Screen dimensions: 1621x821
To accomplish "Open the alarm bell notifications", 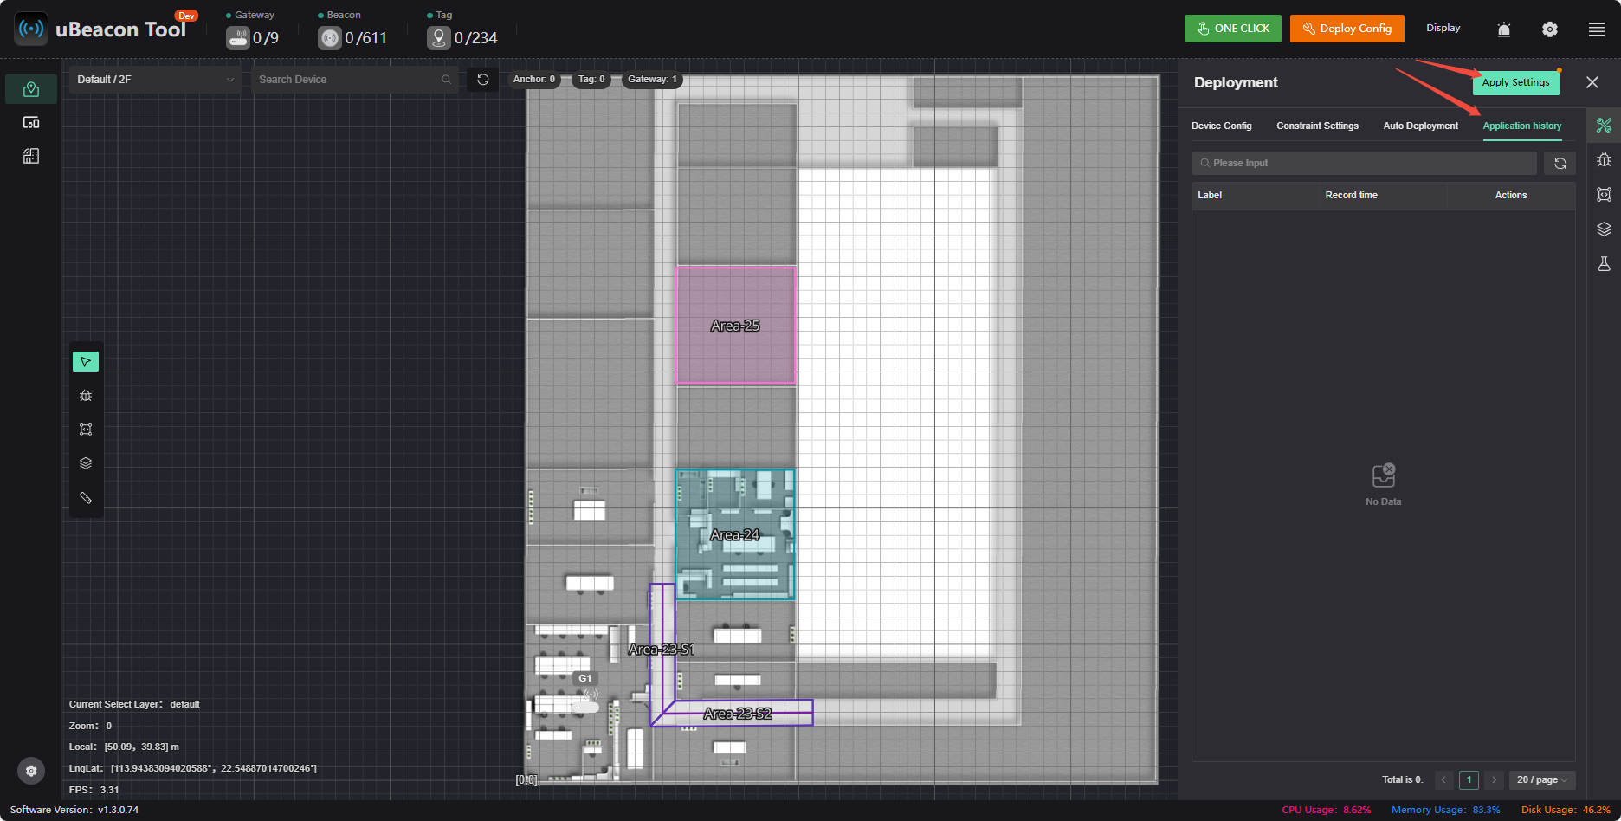I will point(1504,29).
